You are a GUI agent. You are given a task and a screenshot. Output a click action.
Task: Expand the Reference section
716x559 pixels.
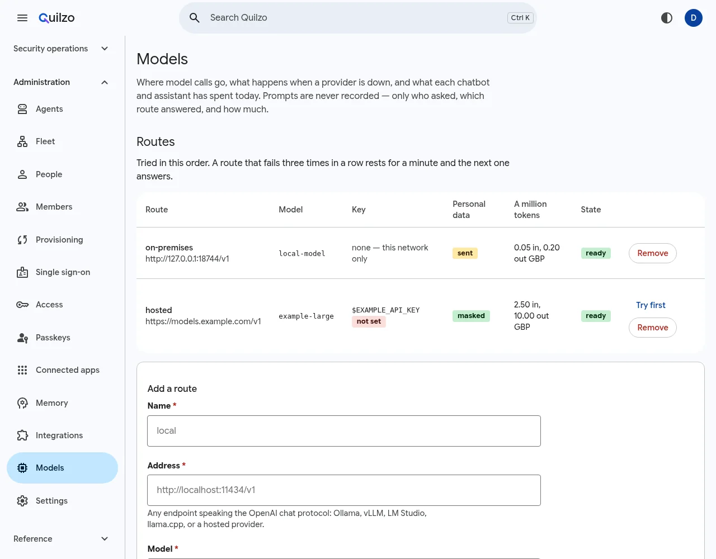pos(62,539)
